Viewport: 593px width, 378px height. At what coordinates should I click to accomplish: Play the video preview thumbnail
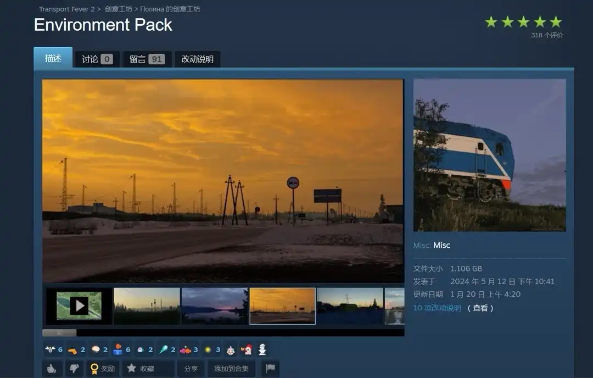pos(79,306)
